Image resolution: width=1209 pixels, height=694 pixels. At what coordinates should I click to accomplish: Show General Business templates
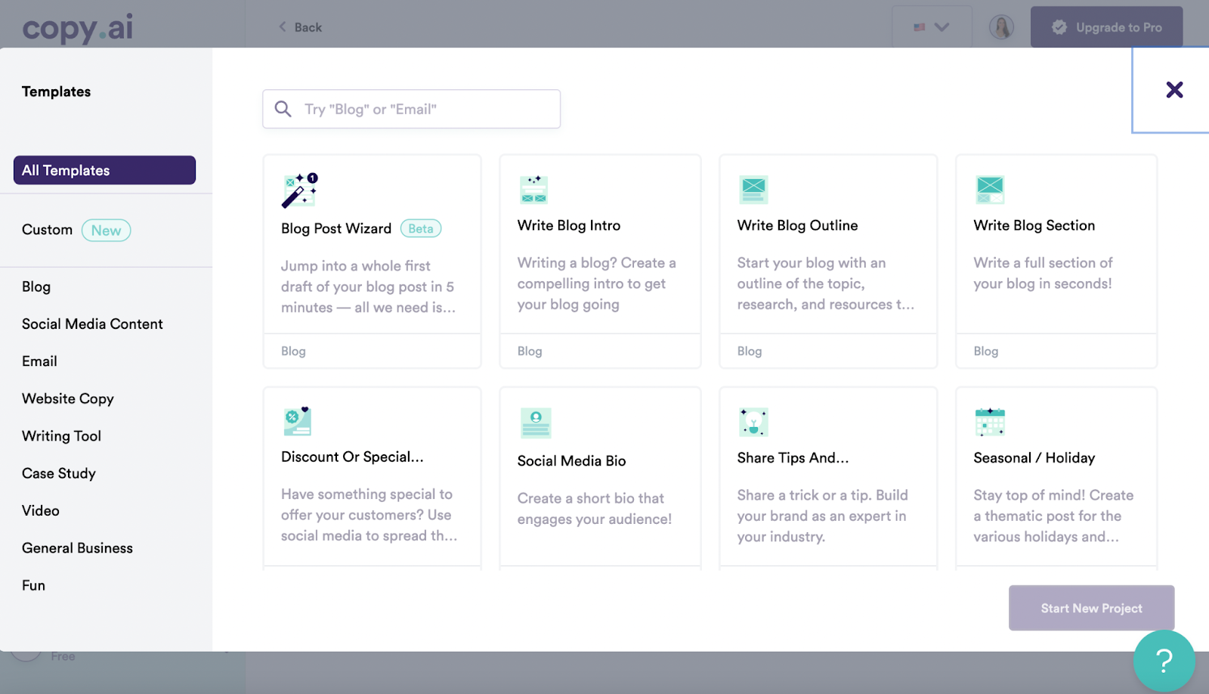point(77,548)
